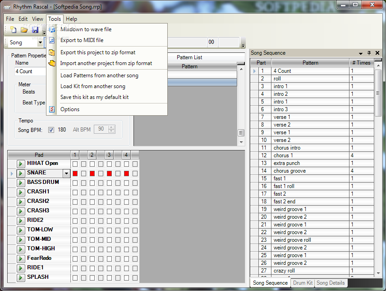Select 'crazy roll' row in Song Sequence

click(x=312, y=271)
